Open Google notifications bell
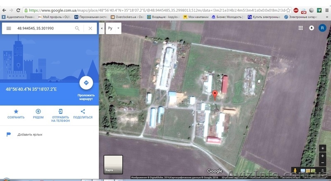 (312, 28)
